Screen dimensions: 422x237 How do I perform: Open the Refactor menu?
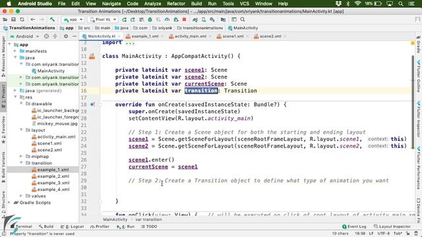tap(176, 4)
